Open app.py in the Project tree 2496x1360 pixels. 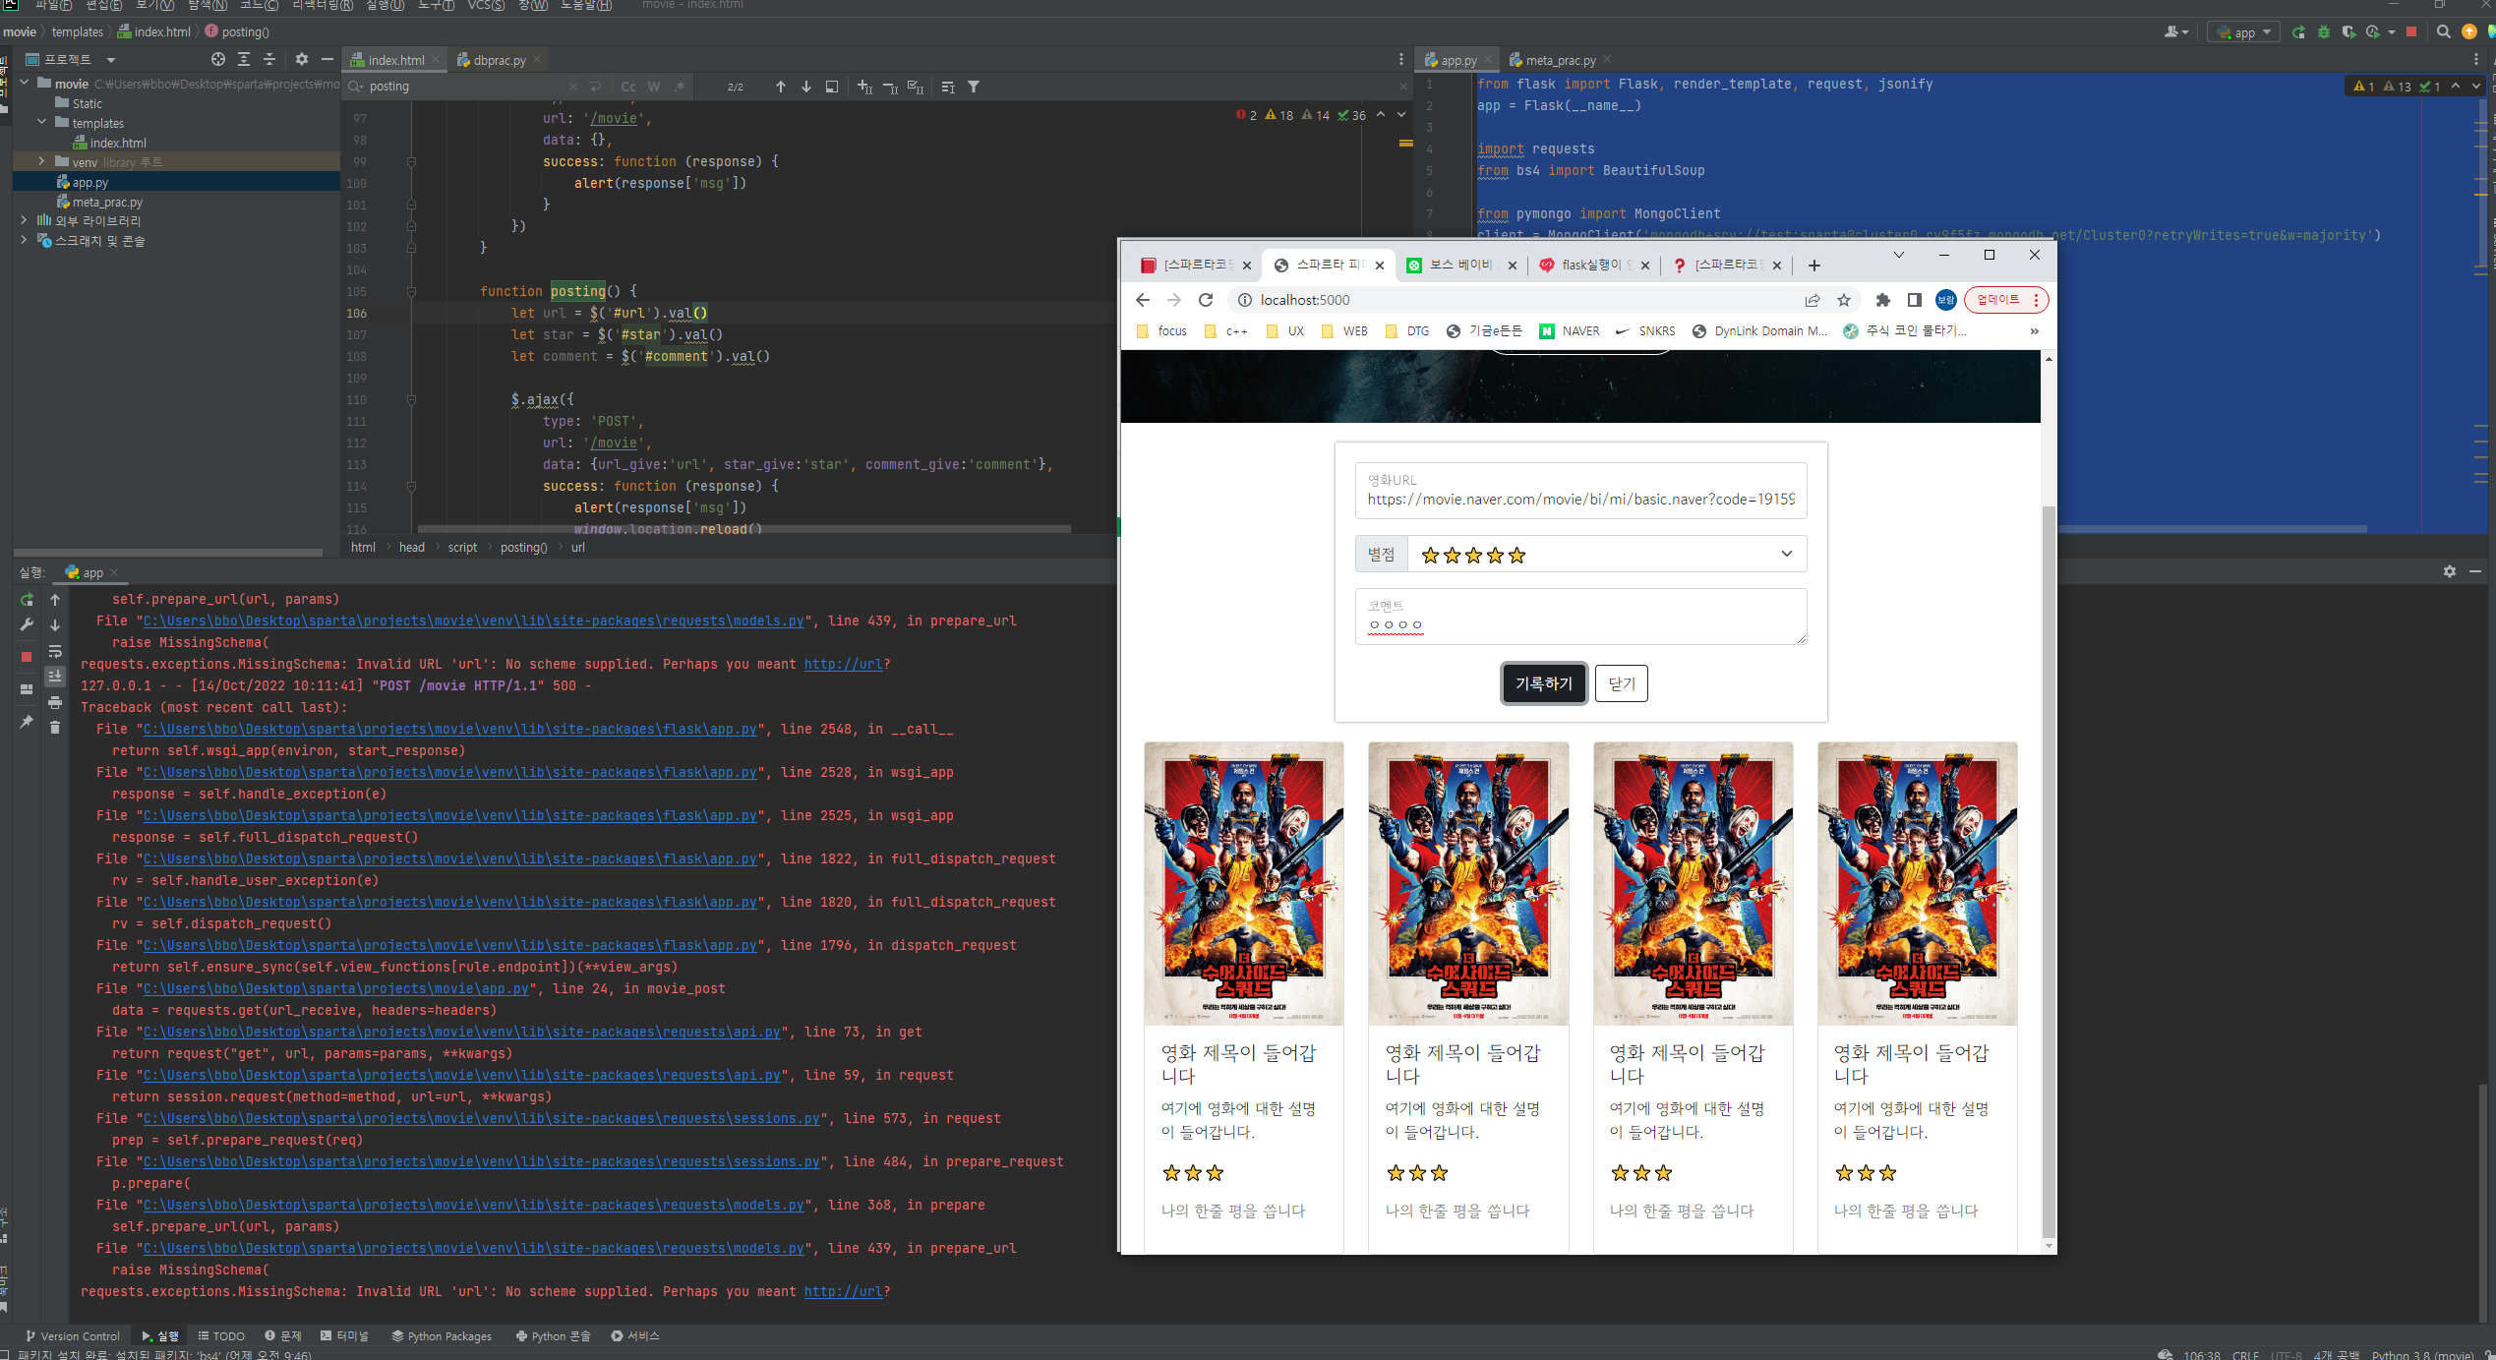click(89, 183)
